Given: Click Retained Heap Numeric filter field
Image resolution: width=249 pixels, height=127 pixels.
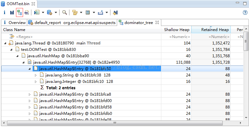Looking at the screenshot, I should tap(211, 37).
